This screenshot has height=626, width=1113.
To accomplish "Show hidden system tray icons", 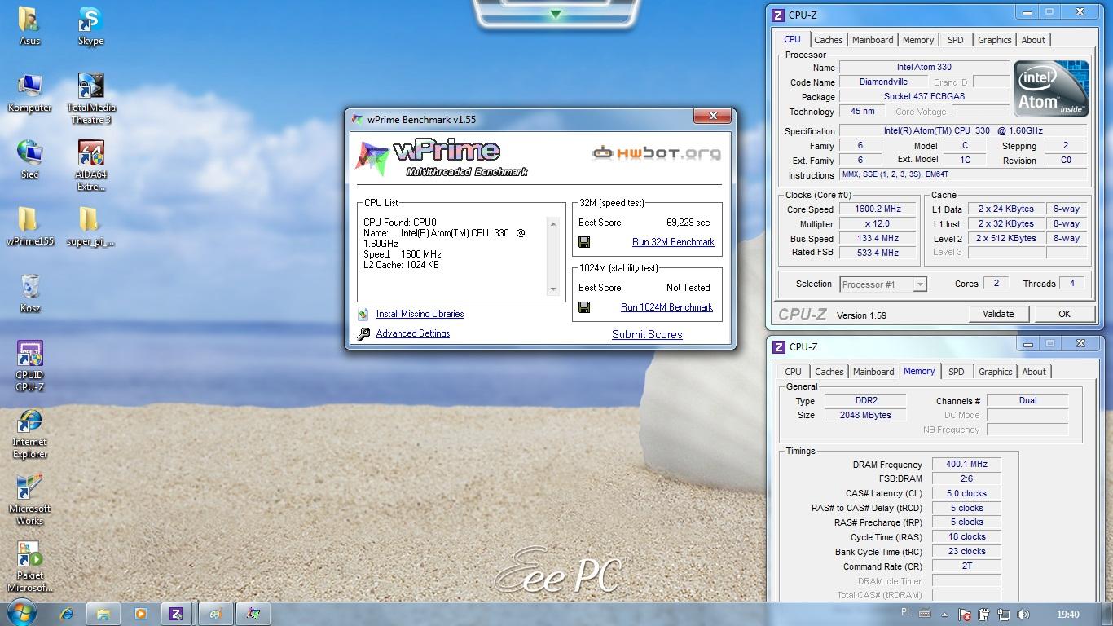I will [x=945, y=615].
